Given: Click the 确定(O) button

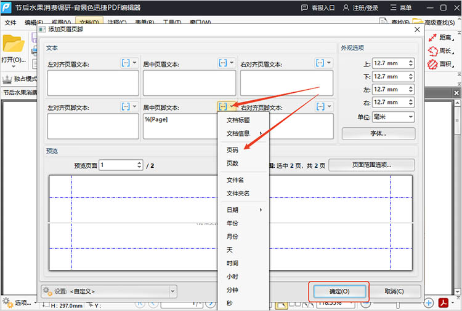Looking at the screenshot, I should click(339, 291).
